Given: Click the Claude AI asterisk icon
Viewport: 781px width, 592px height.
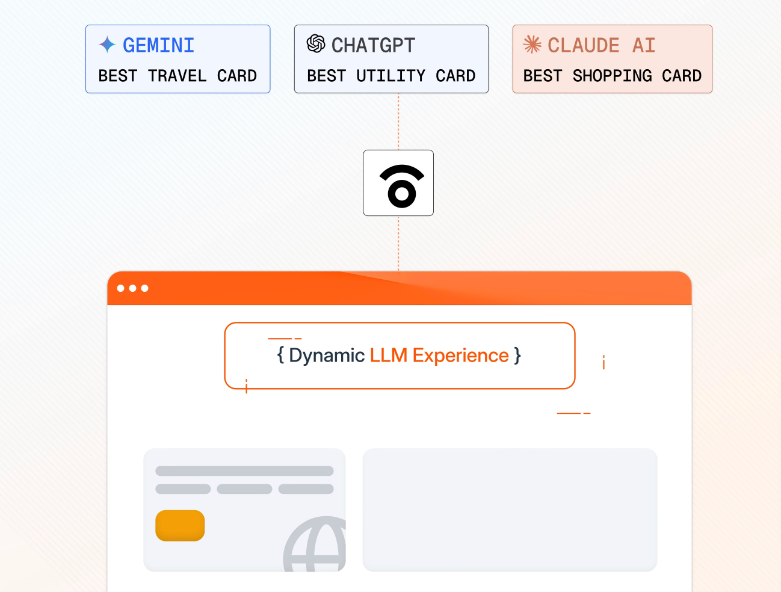Looking at the screenshot, I should pos(532,45).
